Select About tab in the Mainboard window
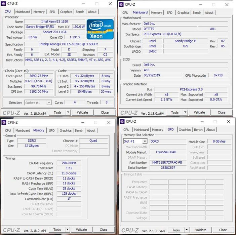The image size is (236, 235). click(x=209, y=13)
